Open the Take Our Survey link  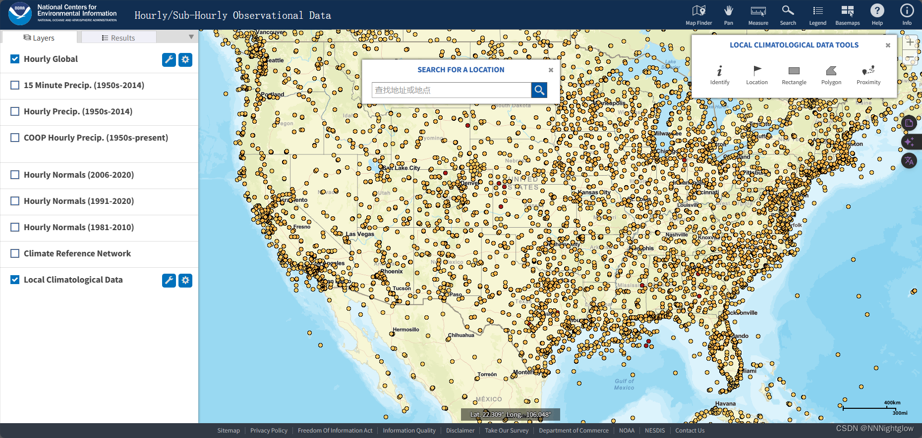point(507,431)
